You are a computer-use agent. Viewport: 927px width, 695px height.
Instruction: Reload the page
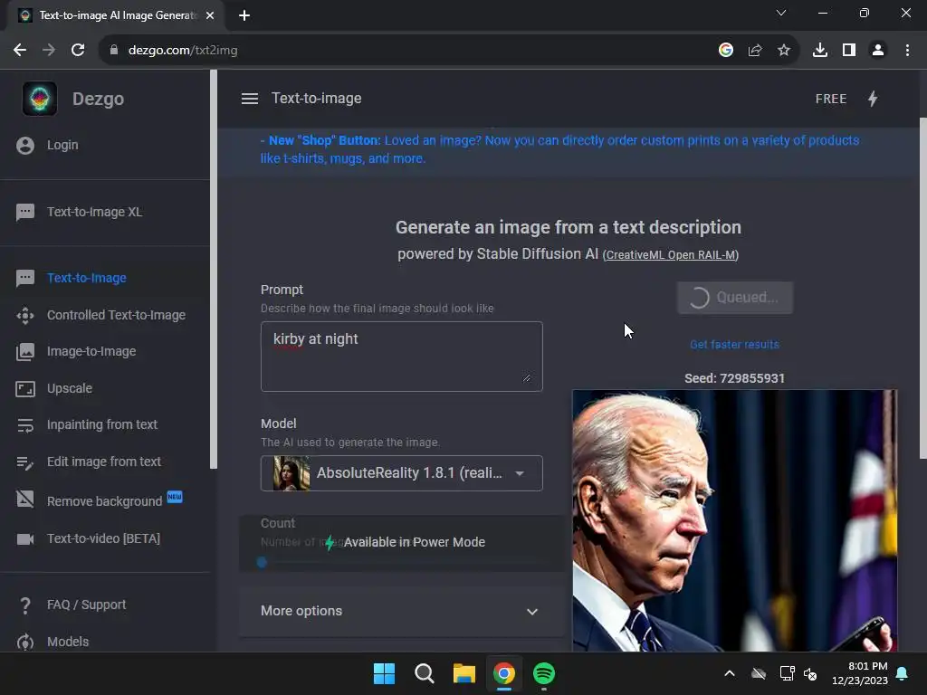(x=78, y=51)
